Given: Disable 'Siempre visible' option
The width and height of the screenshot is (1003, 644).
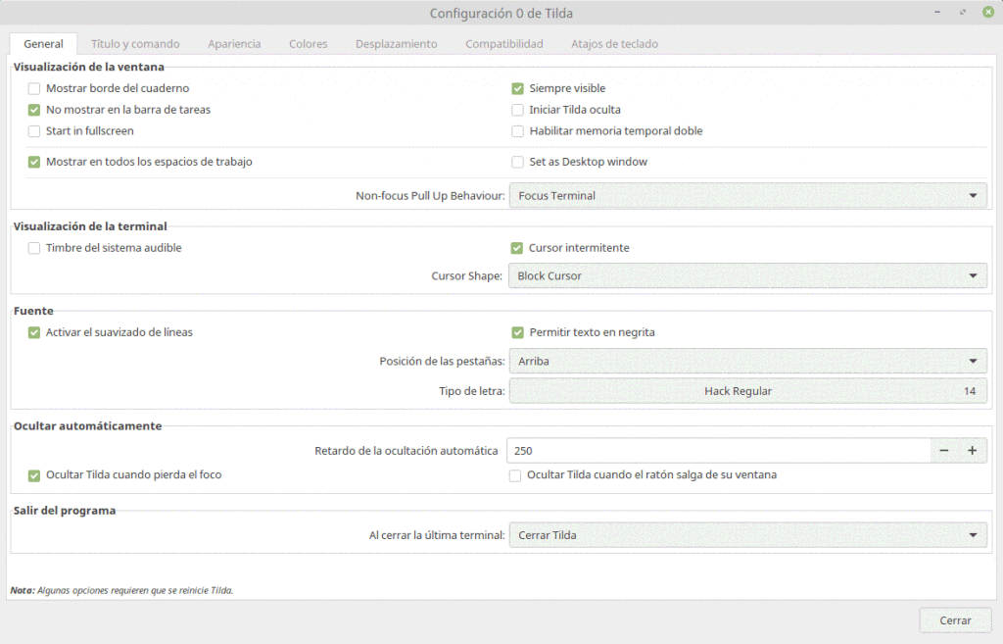Looking at the screenshot, I should (517, 87).
